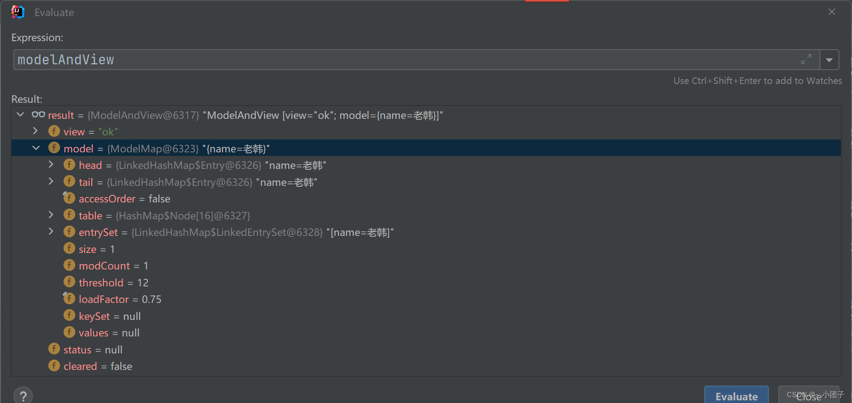Expand the expression field with the arrows icon
Viewport: 852px width, 403px height.
[x=806, y=59]
